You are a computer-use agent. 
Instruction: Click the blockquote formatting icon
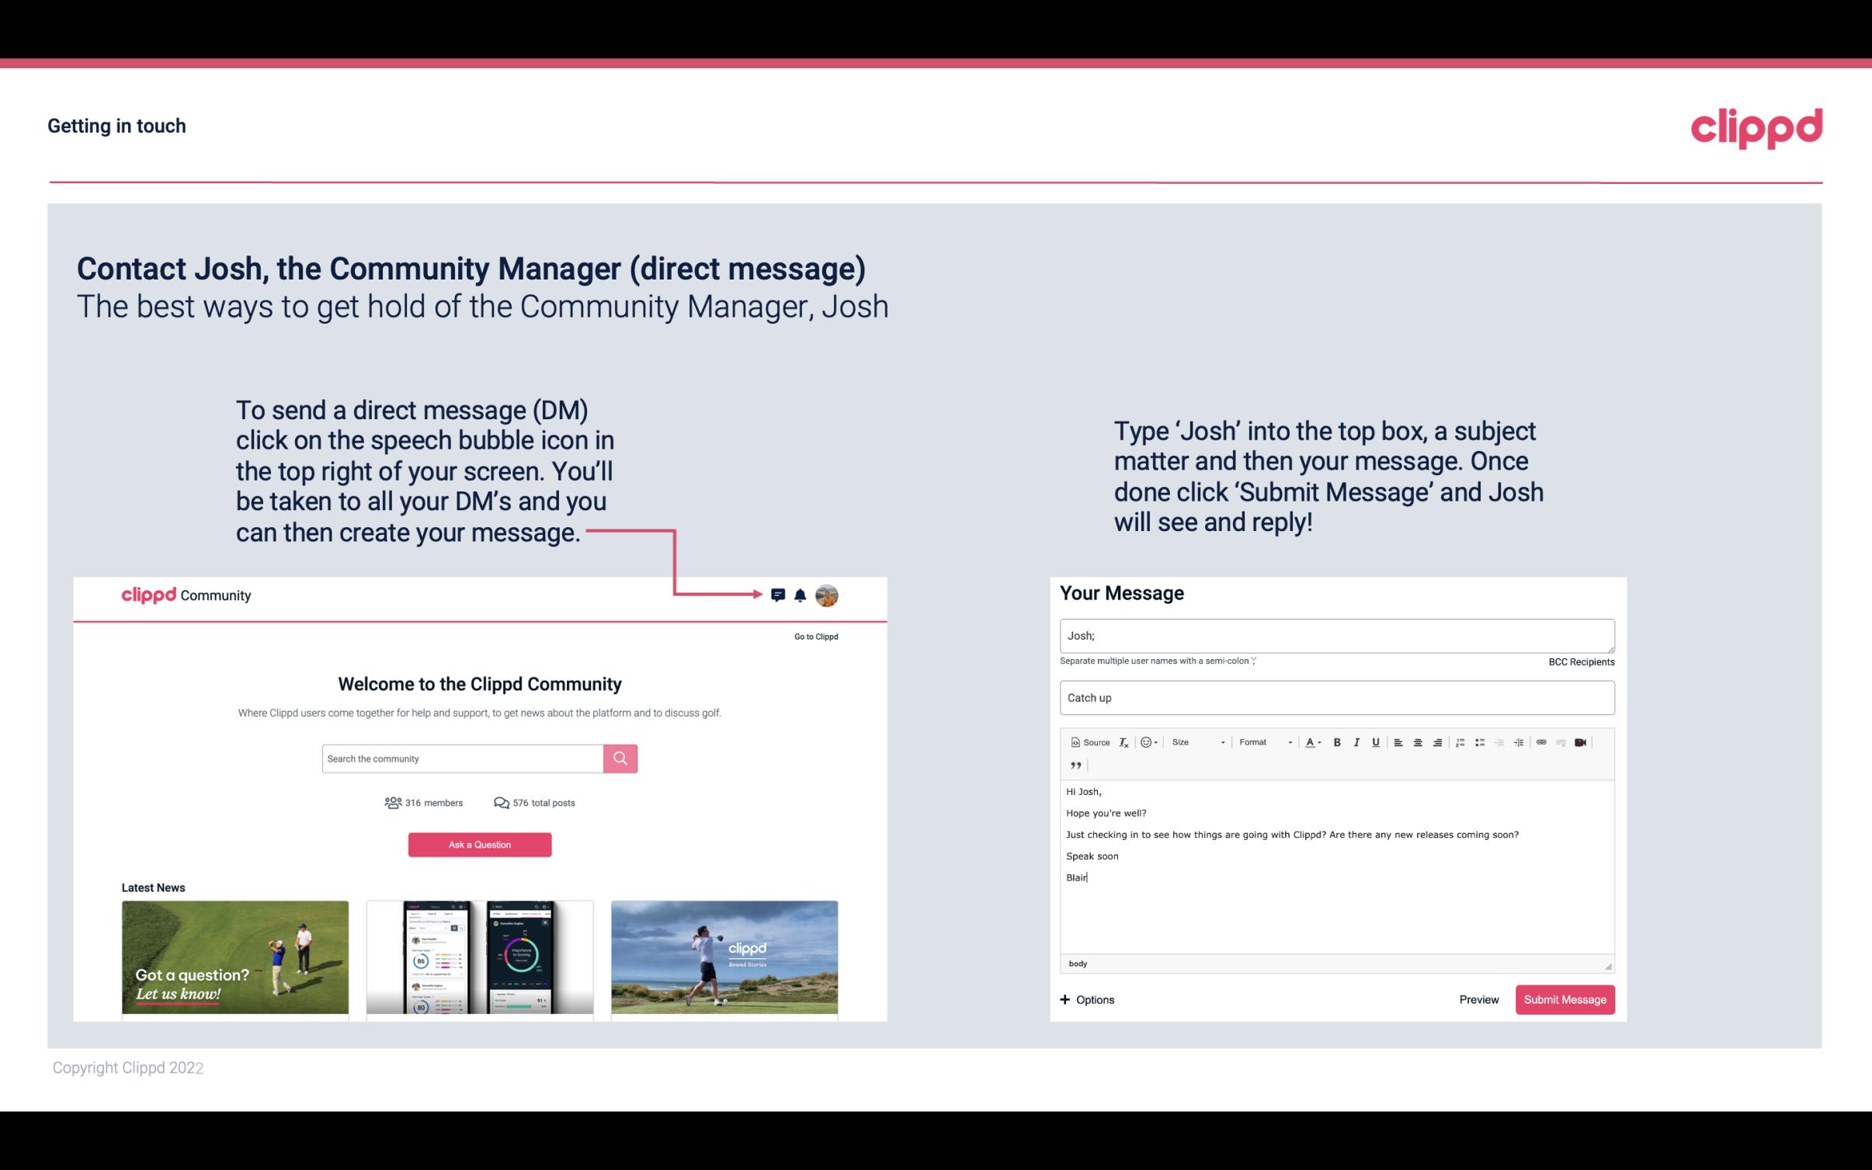click(x=1073, y=764)
